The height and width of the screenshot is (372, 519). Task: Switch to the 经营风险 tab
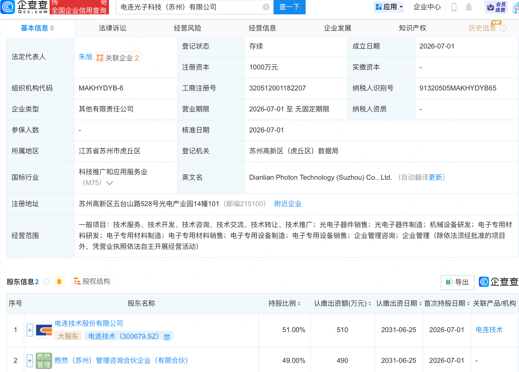[x=188, y=28]
